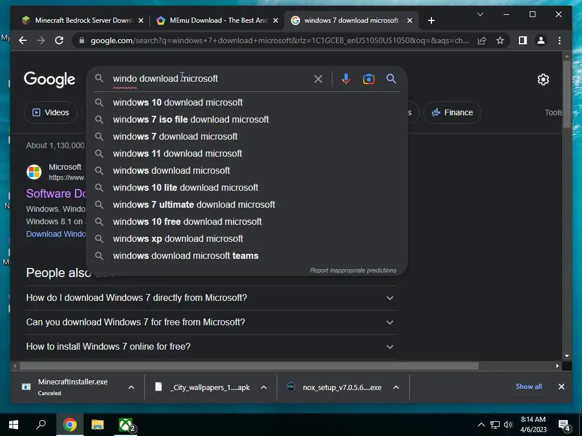Bookmark this page with the star icon
This screenshot has width=582, height=436.
pyautogui.click(x=500, y=40)
